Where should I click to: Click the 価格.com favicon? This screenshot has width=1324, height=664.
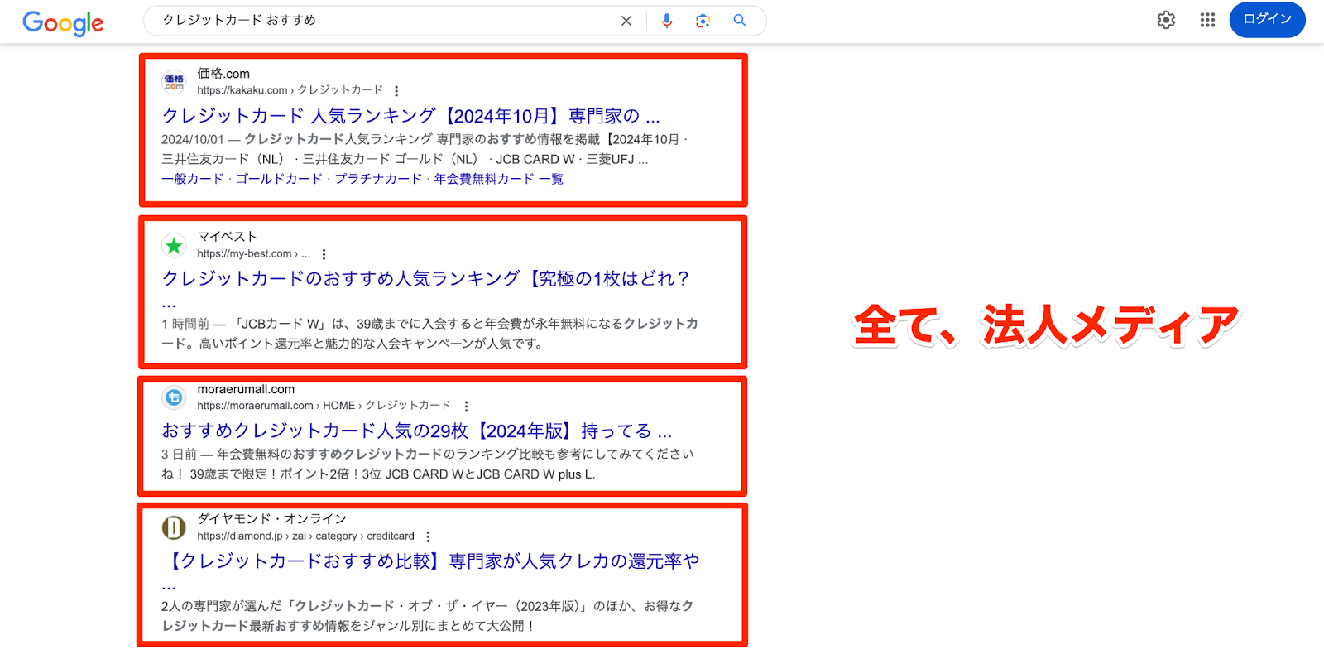pyautogui.click(x=174, y=82)
